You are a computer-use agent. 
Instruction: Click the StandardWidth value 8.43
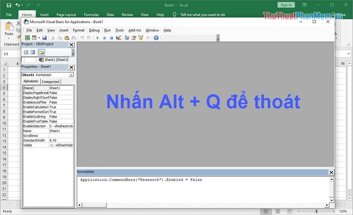click(53, 140)
